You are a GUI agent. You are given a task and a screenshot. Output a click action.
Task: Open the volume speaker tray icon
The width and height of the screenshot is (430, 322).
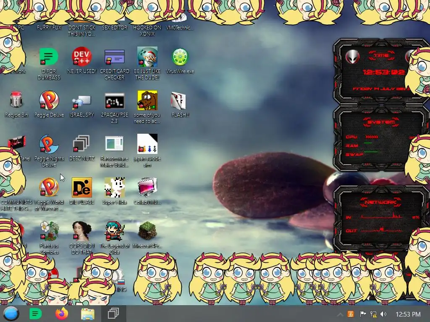pos(383,314)
